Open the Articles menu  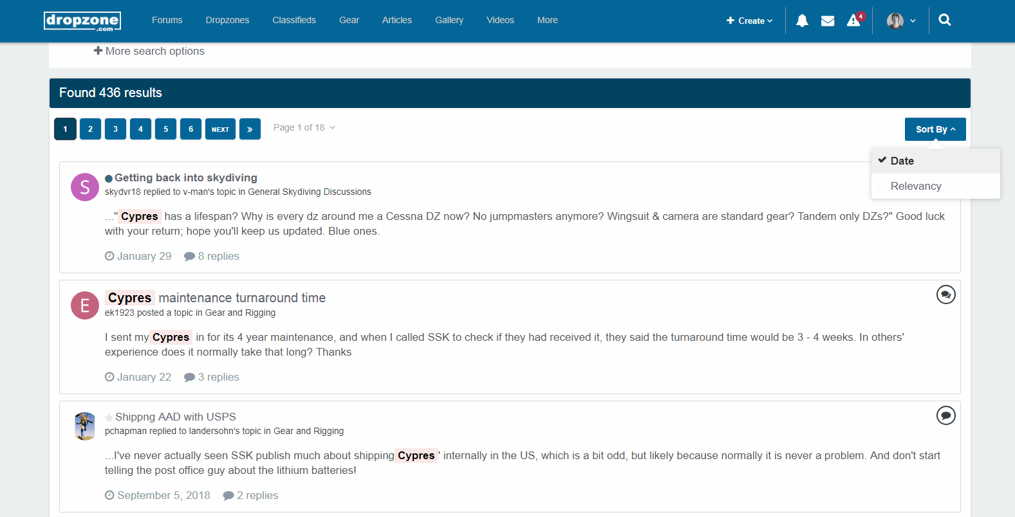click(x=396, y=20)
